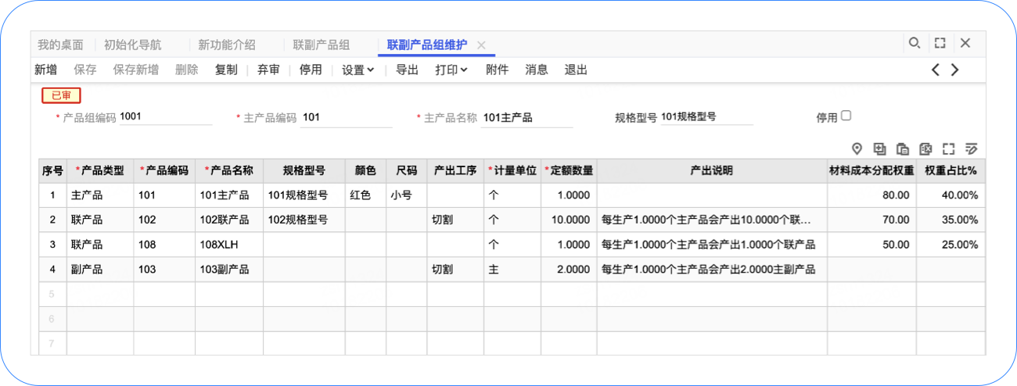Image resolution: width=1017 pixels, height=386 pixels.
Task: Click the 103副产品 name cell
Action: click(x=228, y=270)
